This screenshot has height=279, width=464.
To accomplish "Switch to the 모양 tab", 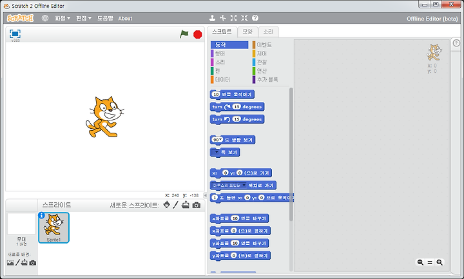I will click(x=247, y=32).
